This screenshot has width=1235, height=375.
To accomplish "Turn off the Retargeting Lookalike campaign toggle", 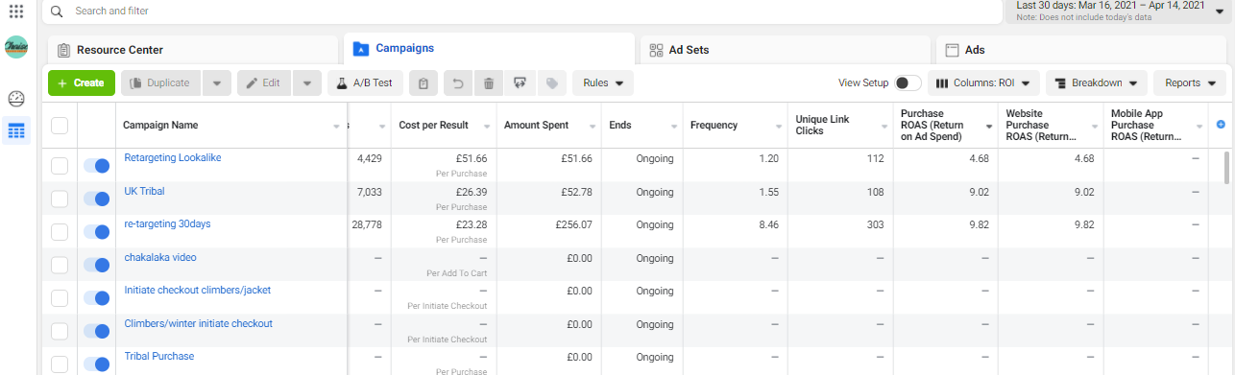I will pyautogui.click(x=96, y=166).
